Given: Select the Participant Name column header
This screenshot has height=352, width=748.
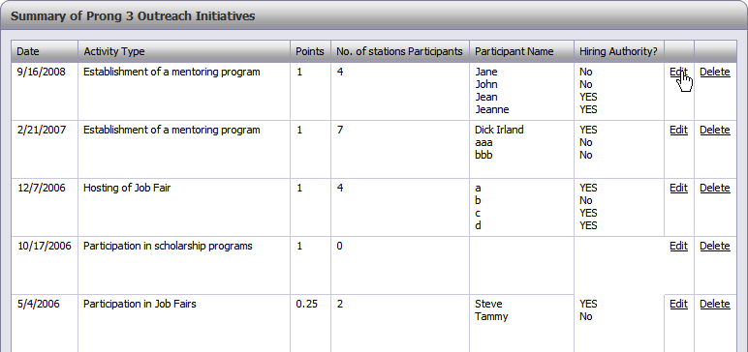Looking at the screenshot, I should click(x=522, y=51).
